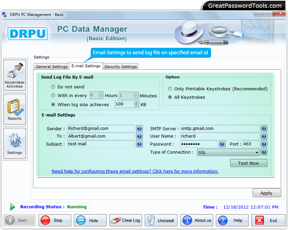This screenshot has width=288, height=230.
Task: Click into the User Name field
Action: (220, 136)
